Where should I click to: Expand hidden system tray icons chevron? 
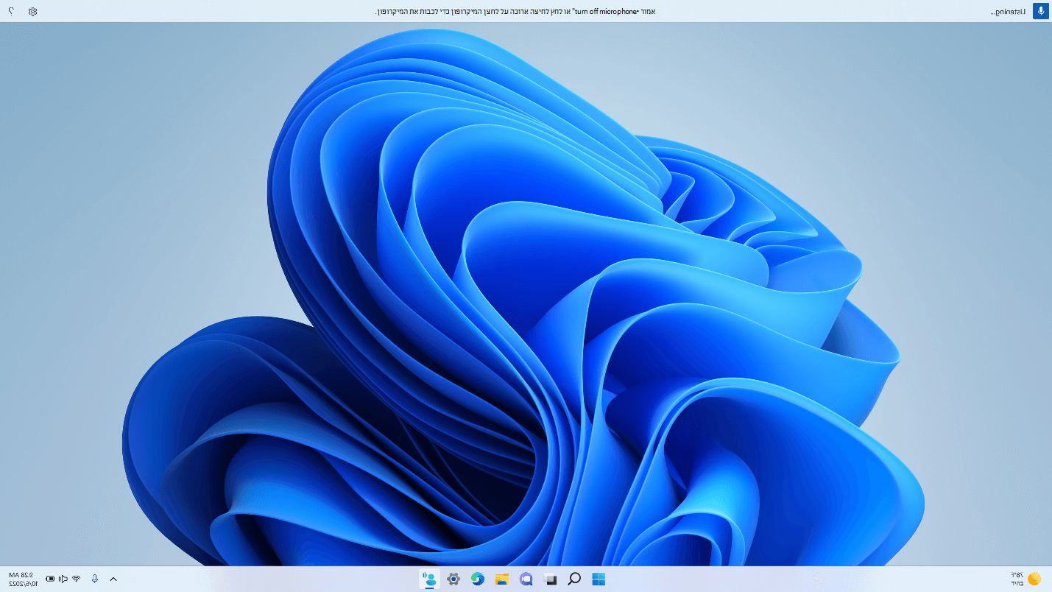point(113,579)
